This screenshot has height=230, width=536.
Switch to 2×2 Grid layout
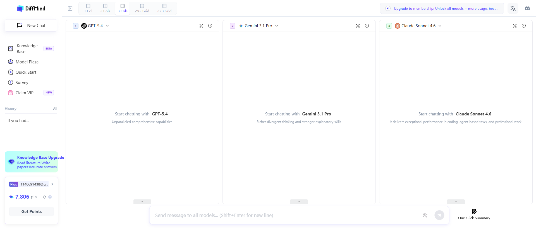click(x=142, y=8)
